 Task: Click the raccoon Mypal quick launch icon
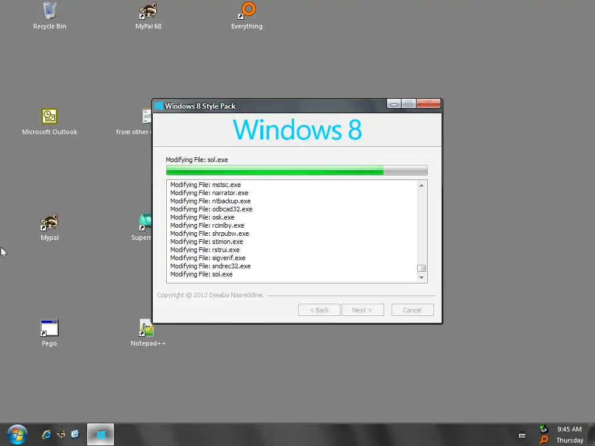point(60,434)
